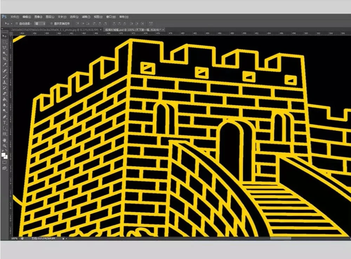This screenshot has width=351, height=259.
Task: Open the 编辑(E) menu
Action: click(x=27, y=17)
